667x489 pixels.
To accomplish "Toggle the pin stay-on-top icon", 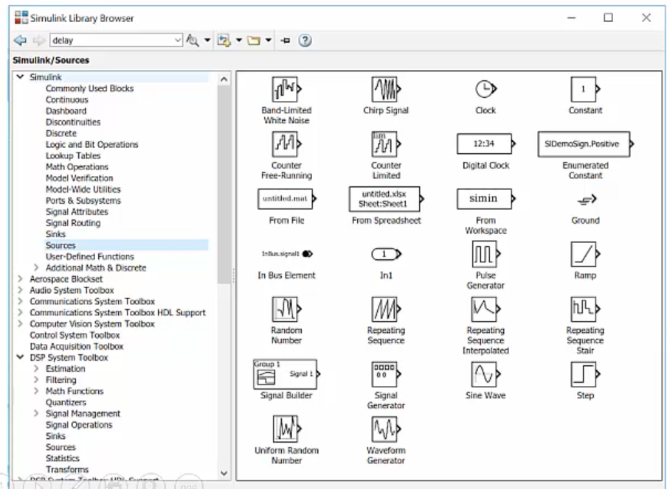I will tap(285, 41).
